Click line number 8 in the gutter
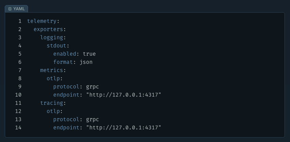This screenshot has height=142, width=290. [20, 79]
